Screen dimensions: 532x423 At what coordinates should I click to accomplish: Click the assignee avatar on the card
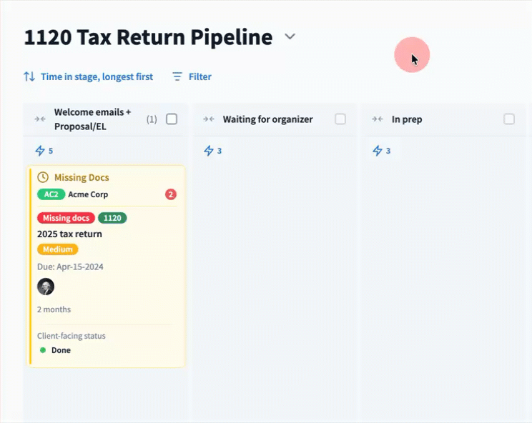click(x=46, y=287)
